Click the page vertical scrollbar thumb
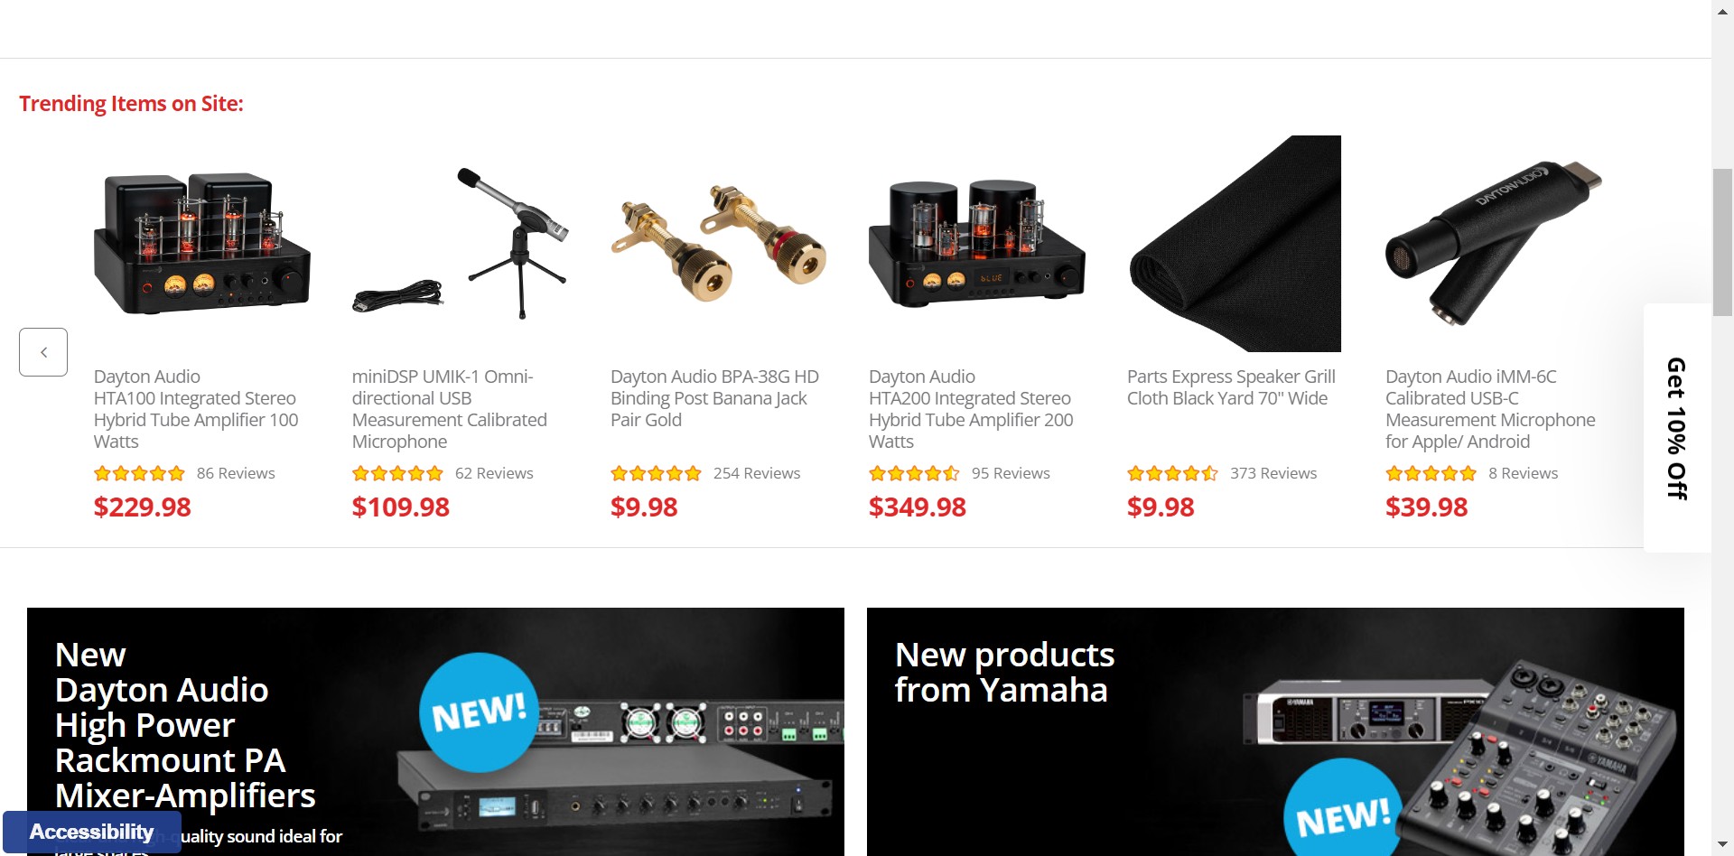This screenshot has width=1734, height=856. pyautogui.click(x=1722, y=242)
